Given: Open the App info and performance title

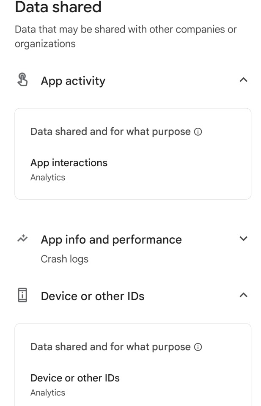Looking at the screenshot, I should click(x=111, y=239).
